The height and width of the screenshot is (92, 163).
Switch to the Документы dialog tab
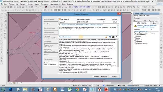50,41
